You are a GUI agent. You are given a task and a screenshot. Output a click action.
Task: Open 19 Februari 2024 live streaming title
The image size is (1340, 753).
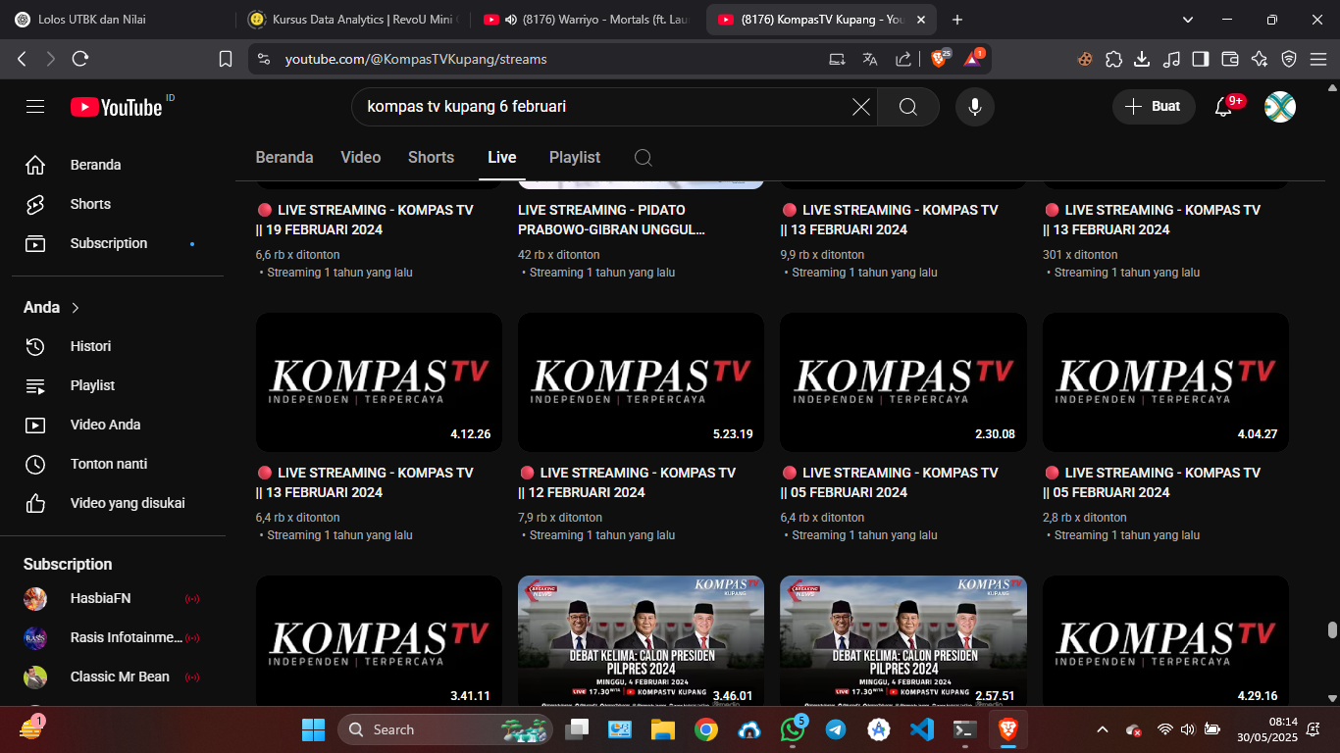[x=365, y=220]
